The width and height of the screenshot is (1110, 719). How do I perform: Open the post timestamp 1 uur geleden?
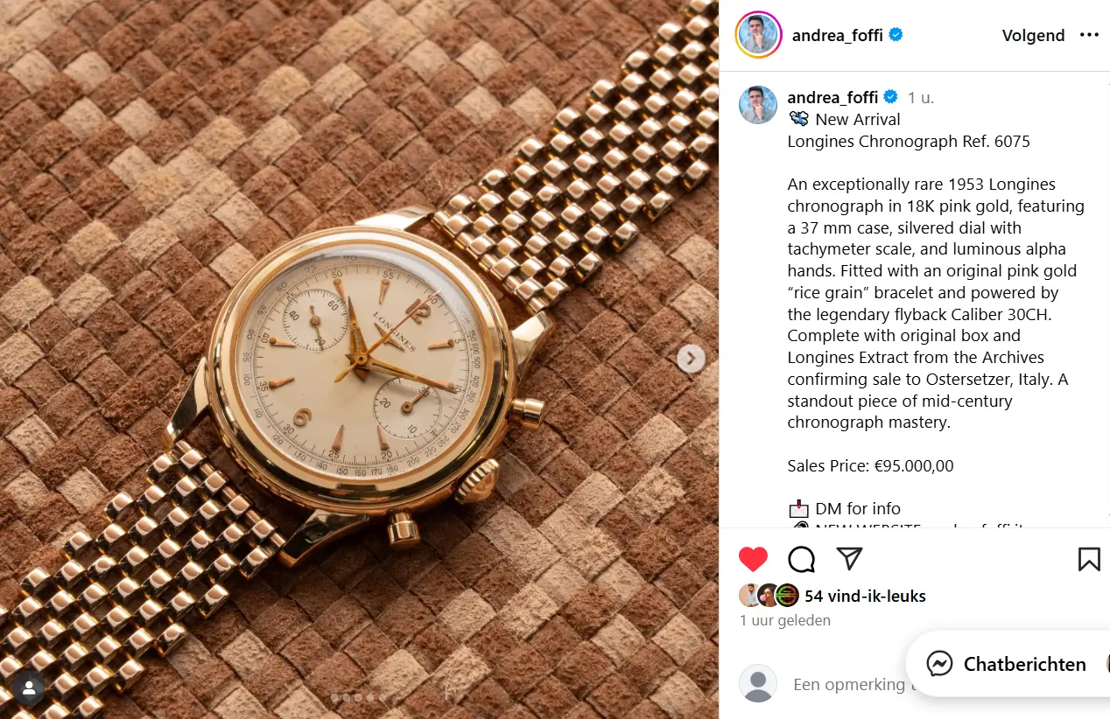click(785, 620)
